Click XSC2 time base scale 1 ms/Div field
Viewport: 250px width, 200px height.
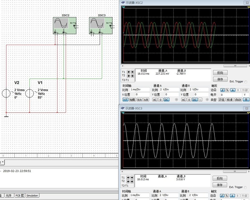[140, 90]
